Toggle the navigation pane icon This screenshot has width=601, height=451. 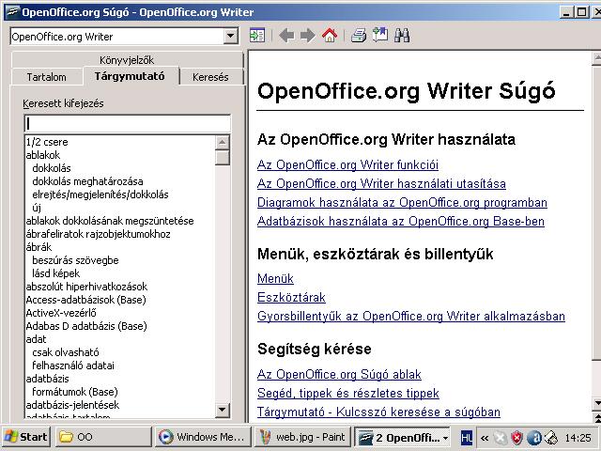coord(257,36)
